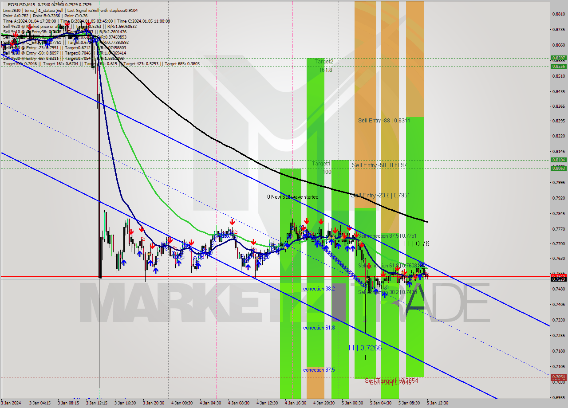
Task: Click the 3 Jan 20:30 time label
Action: (x=154, y=403)
